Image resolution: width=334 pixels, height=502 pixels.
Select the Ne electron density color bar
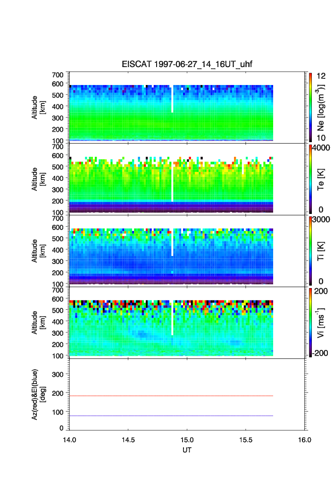click(x=310, y=107)
